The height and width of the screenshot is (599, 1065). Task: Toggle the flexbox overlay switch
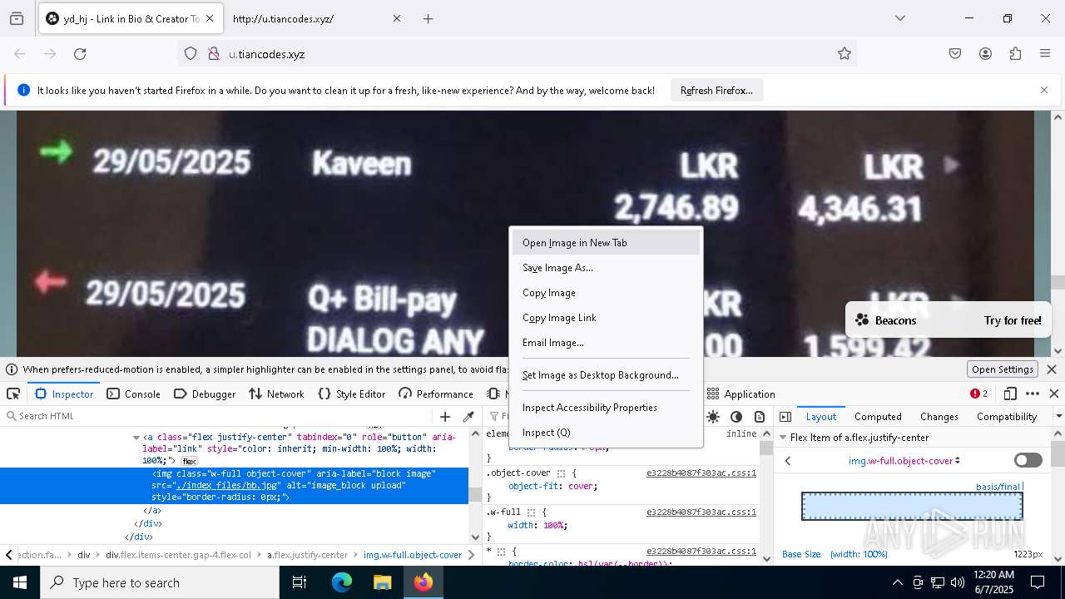coord(1028,460)
